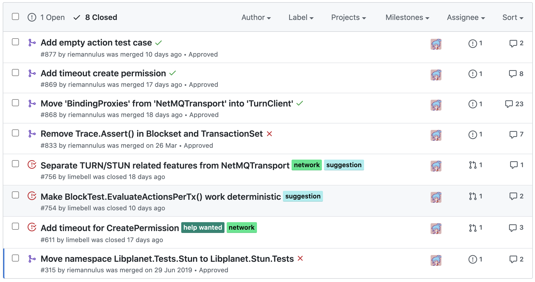The width and height of the screenshot is (535, 282).
Task: Open the Assignee filter dropdown
Action: [466, 18]
